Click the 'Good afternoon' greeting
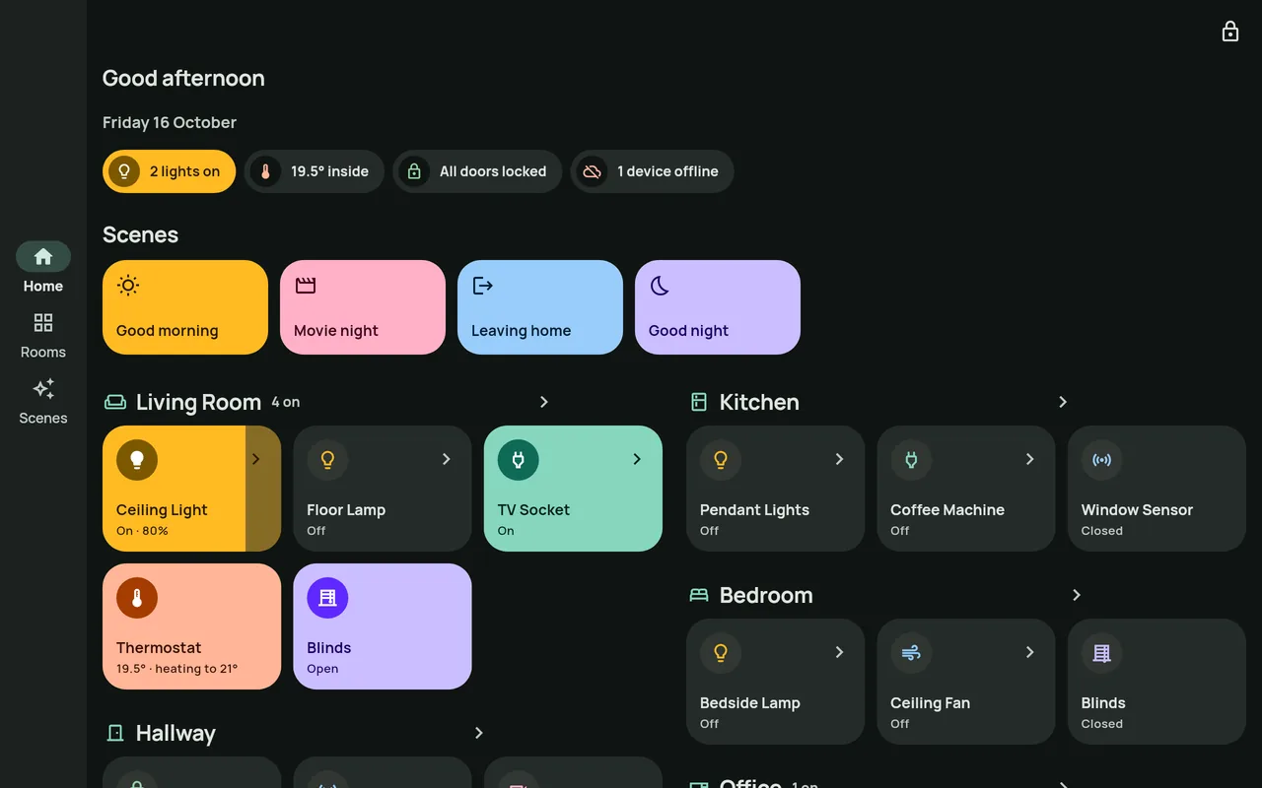The width and height of the screenshot is (1262, 788). (183, 78)
